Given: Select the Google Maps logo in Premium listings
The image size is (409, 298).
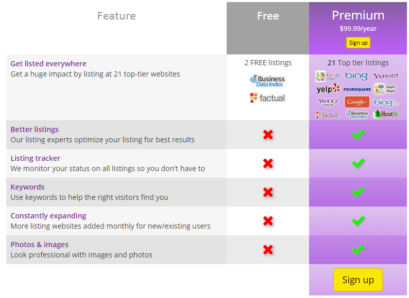Looking at the screenshot, I should tap(328, 76).
